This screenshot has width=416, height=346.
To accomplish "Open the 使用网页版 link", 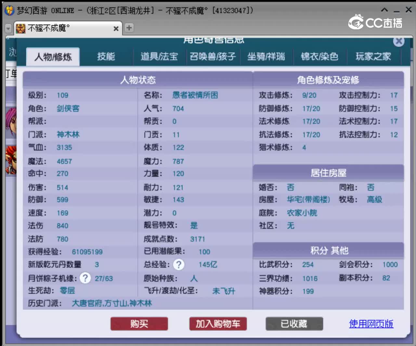I will [x=371, y=324].
